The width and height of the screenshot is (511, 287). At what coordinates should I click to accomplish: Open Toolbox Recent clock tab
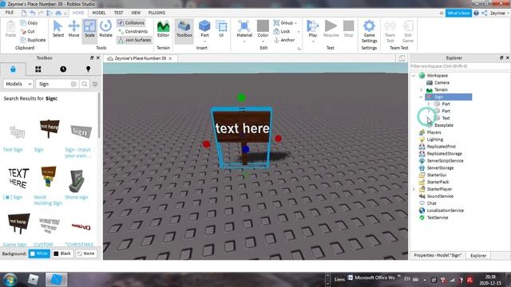[63, 69]
